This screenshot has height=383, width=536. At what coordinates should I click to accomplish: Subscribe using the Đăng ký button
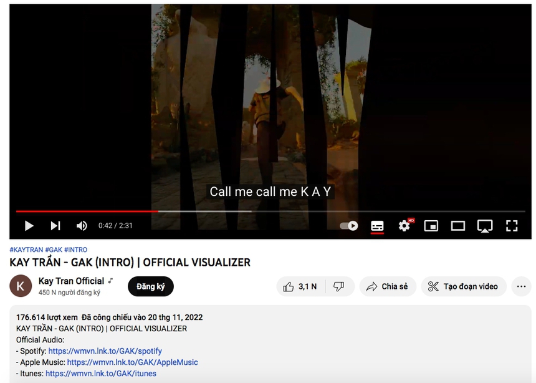pos(151,286)
